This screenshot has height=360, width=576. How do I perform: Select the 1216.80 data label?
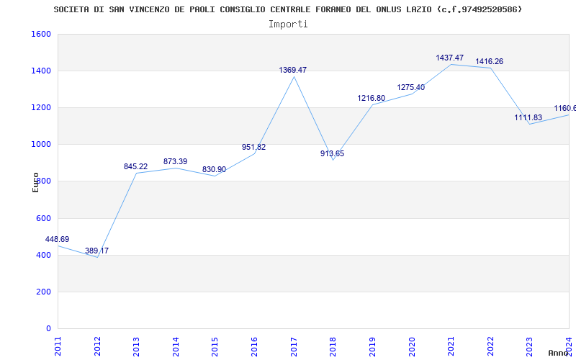coord(372,98)
